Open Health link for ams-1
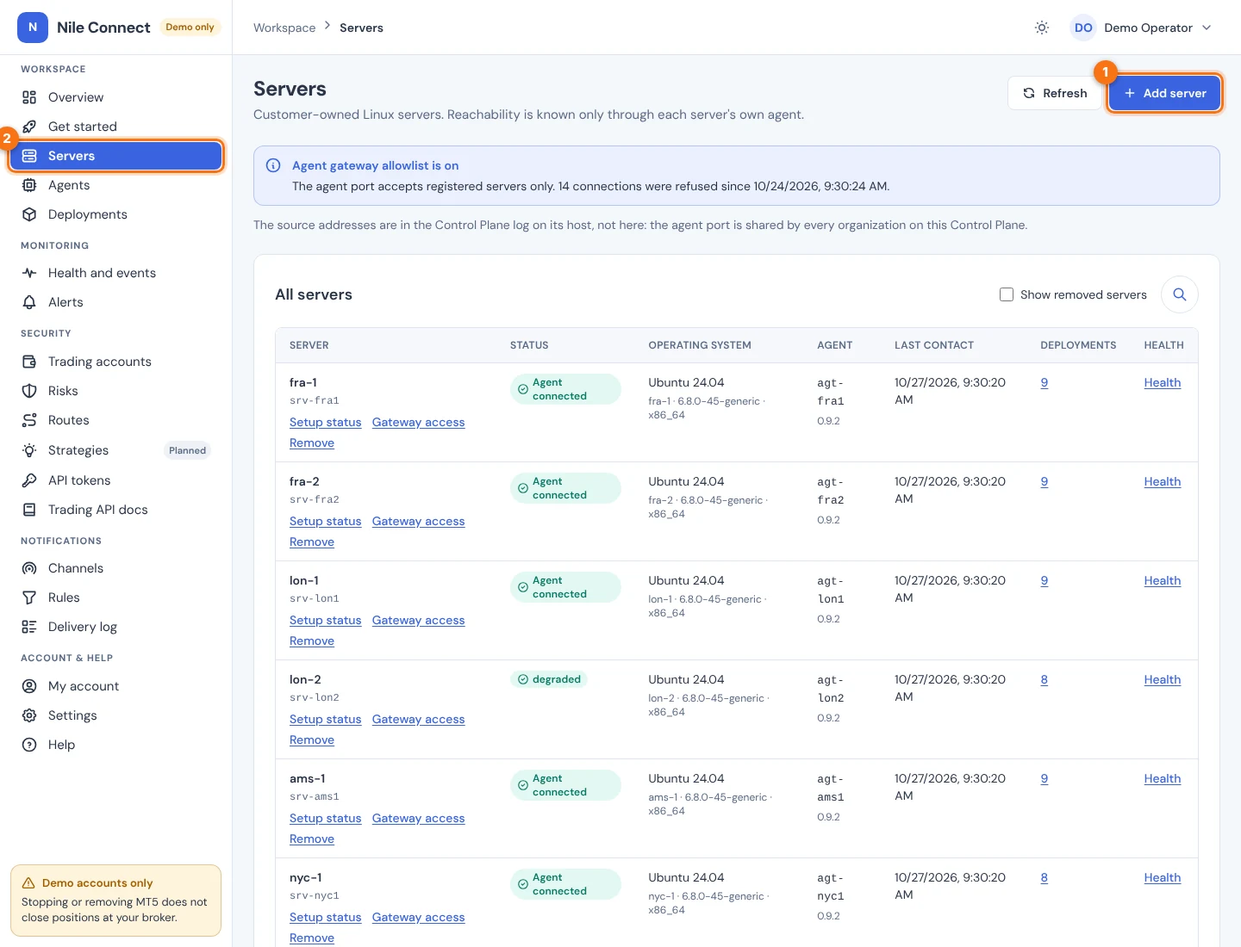Viewport: 1241px width, 947px height. tap(1162, 778)
